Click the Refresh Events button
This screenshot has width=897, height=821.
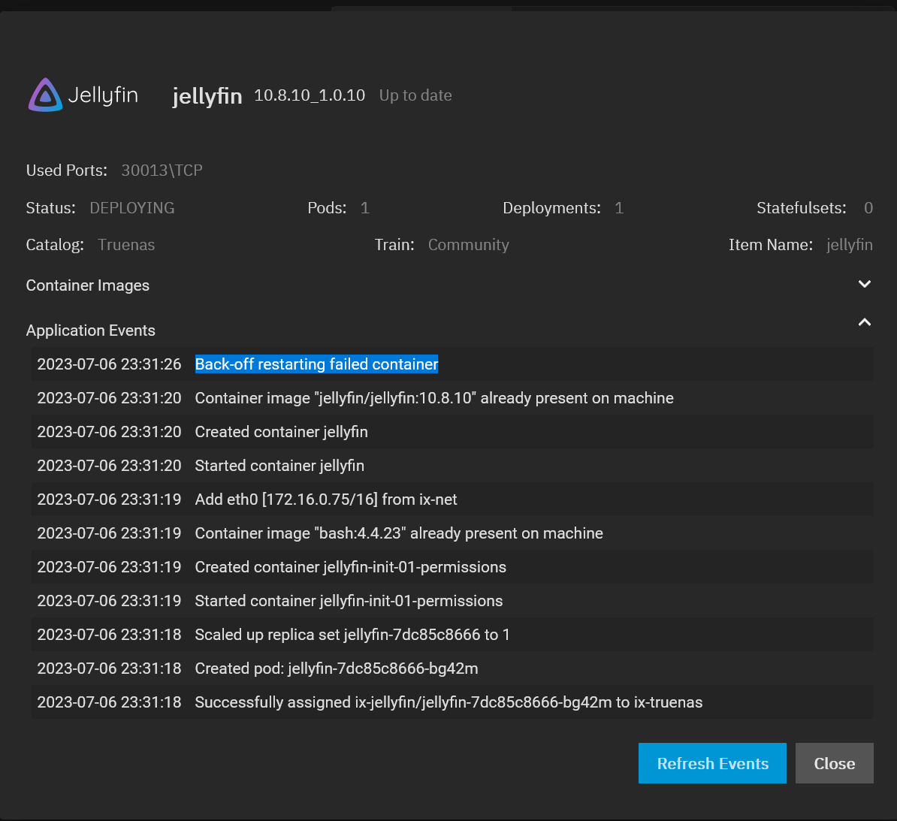tap(712, 763)
